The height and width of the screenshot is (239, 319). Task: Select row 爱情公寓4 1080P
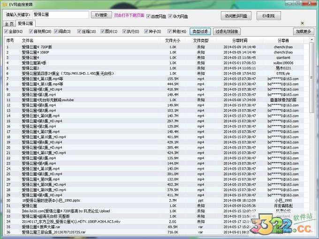click(154, 52)
